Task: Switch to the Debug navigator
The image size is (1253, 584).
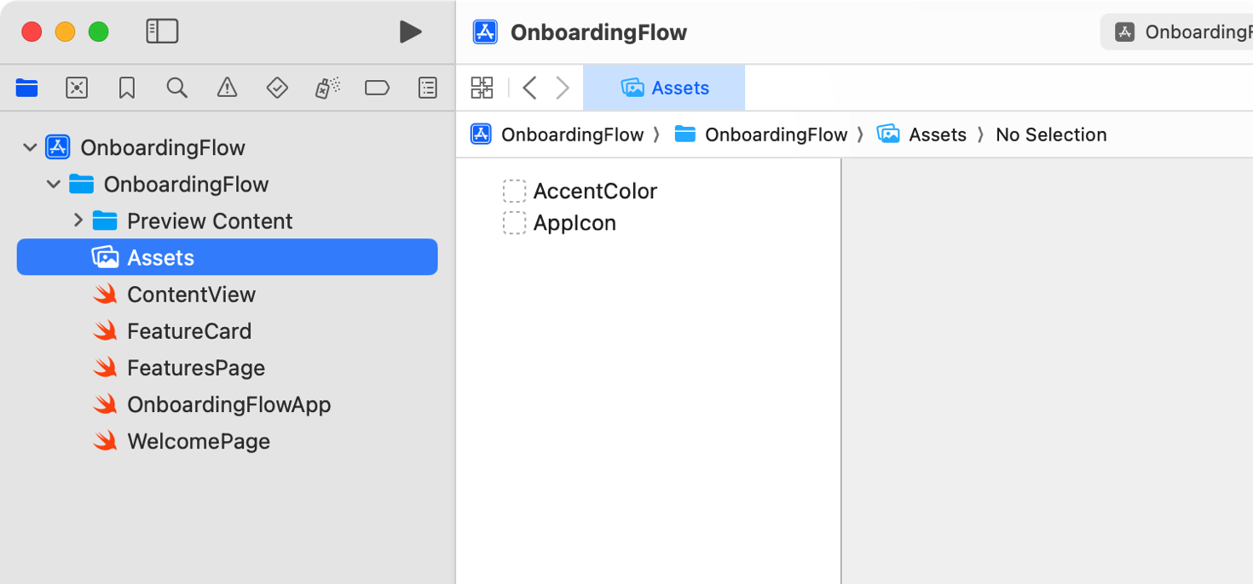Action: 326,88
